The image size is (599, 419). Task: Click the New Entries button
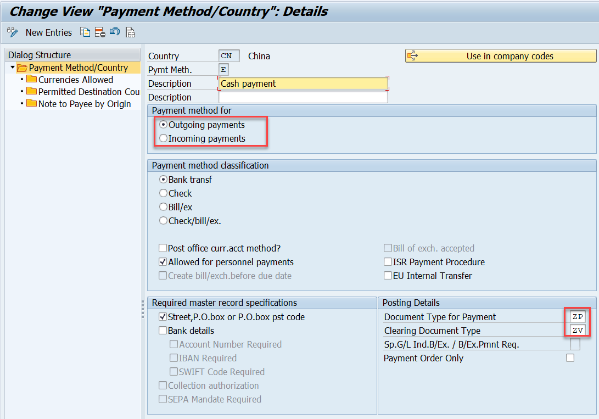click(48, 32)
